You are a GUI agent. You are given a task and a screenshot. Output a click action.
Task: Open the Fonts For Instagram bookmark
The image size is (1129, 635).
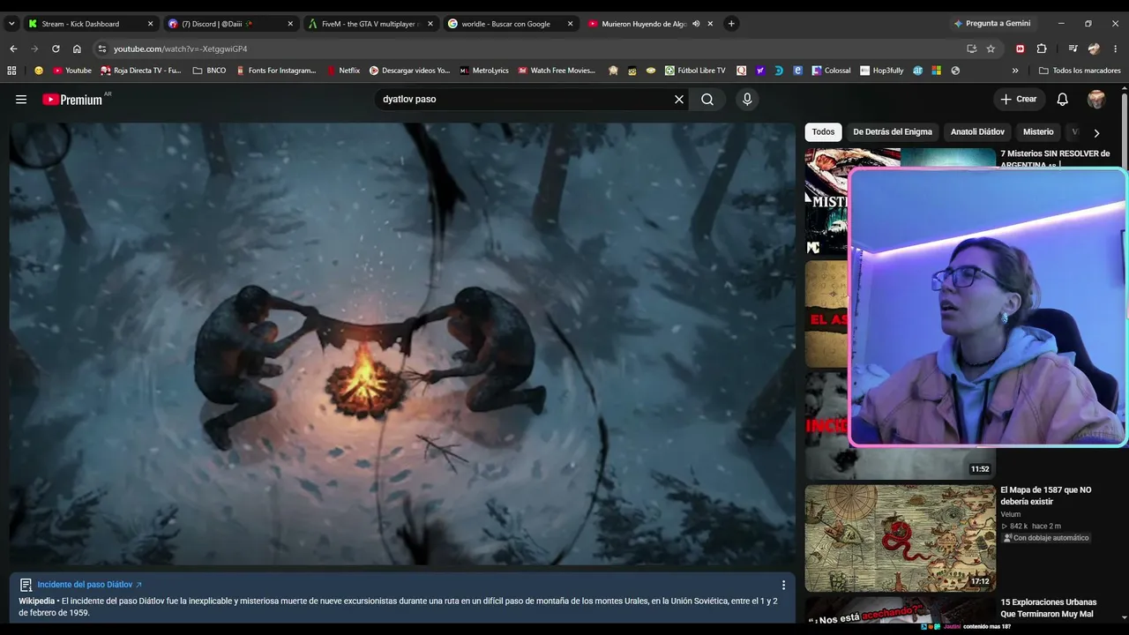[x=276, y=71]
